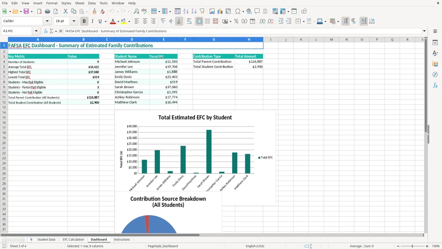
Task: Toggle Bold formatting
Action: (x=84, y=21)
